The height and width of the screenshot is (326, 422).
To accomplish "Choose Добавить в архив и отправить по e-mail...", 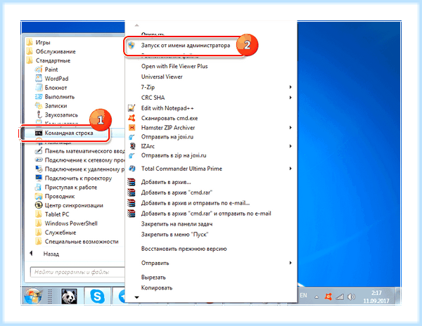I will (196, 203).
